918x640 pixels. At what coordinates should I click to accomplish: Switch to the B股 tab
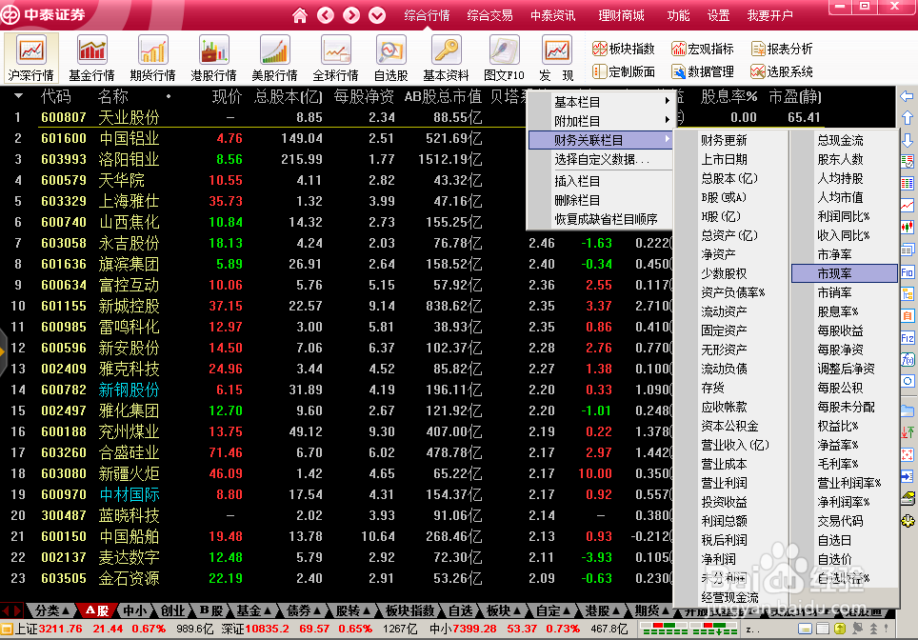click(211, 610)
